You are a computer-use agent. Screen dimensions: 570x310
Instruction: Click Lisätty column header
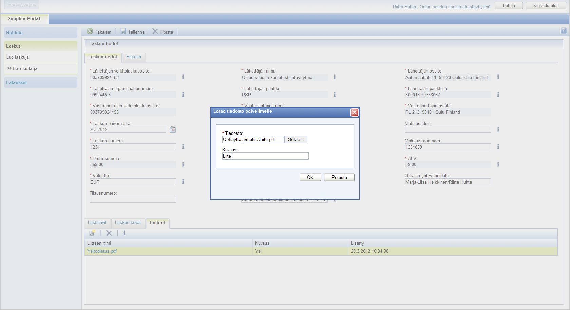coord(453,243)
